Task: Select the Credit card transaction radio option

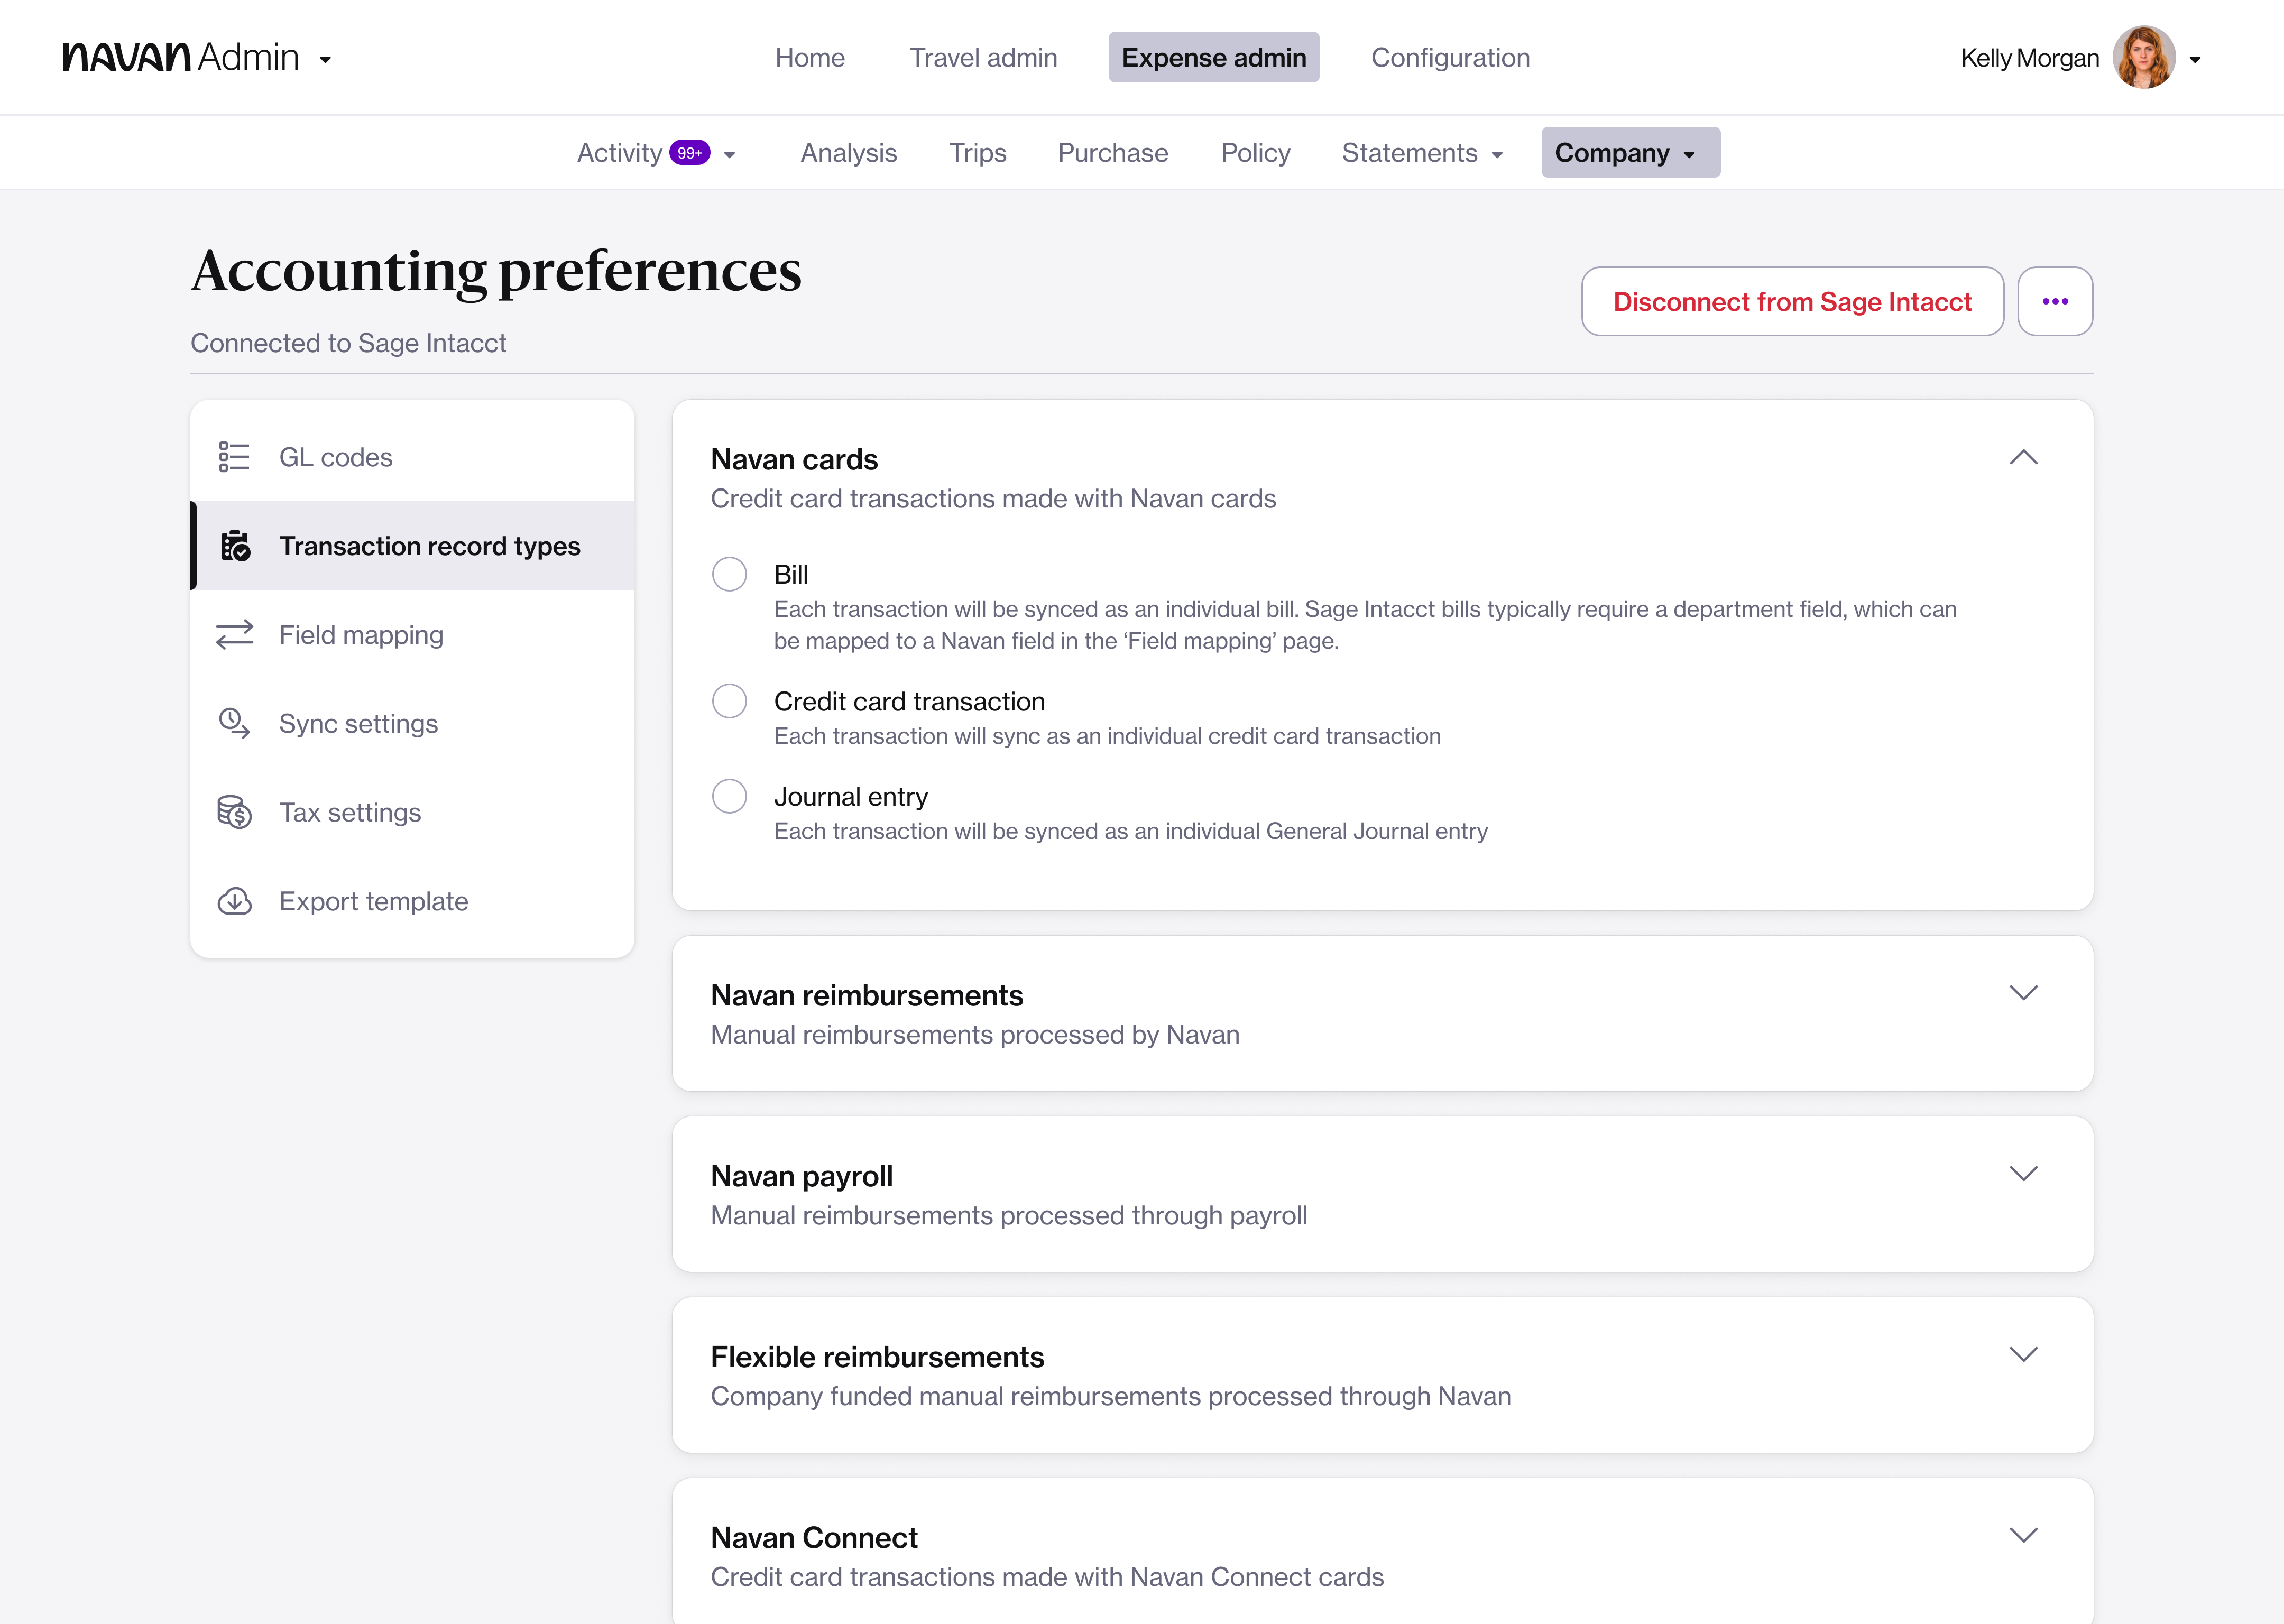Action: pos(729,701)
